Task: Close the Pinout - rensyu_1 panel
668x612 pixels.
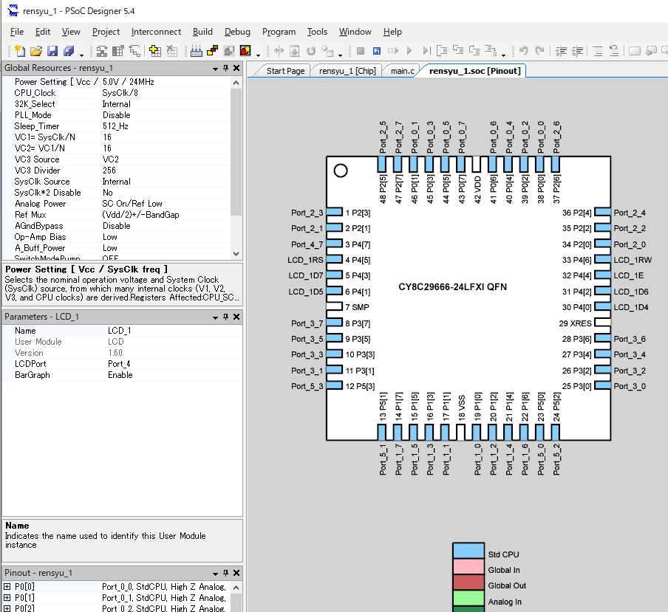Action: click(236, 573)
